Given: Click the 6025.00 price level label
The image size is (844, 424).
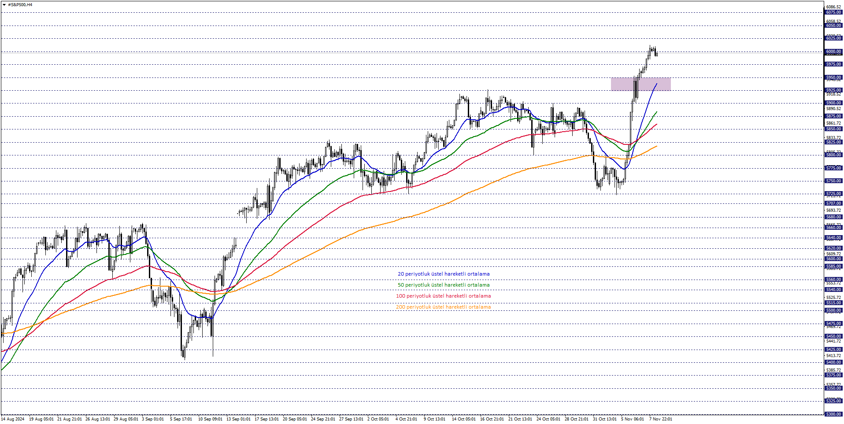Looking at the screenshot, I should click(x=833, y=38).
